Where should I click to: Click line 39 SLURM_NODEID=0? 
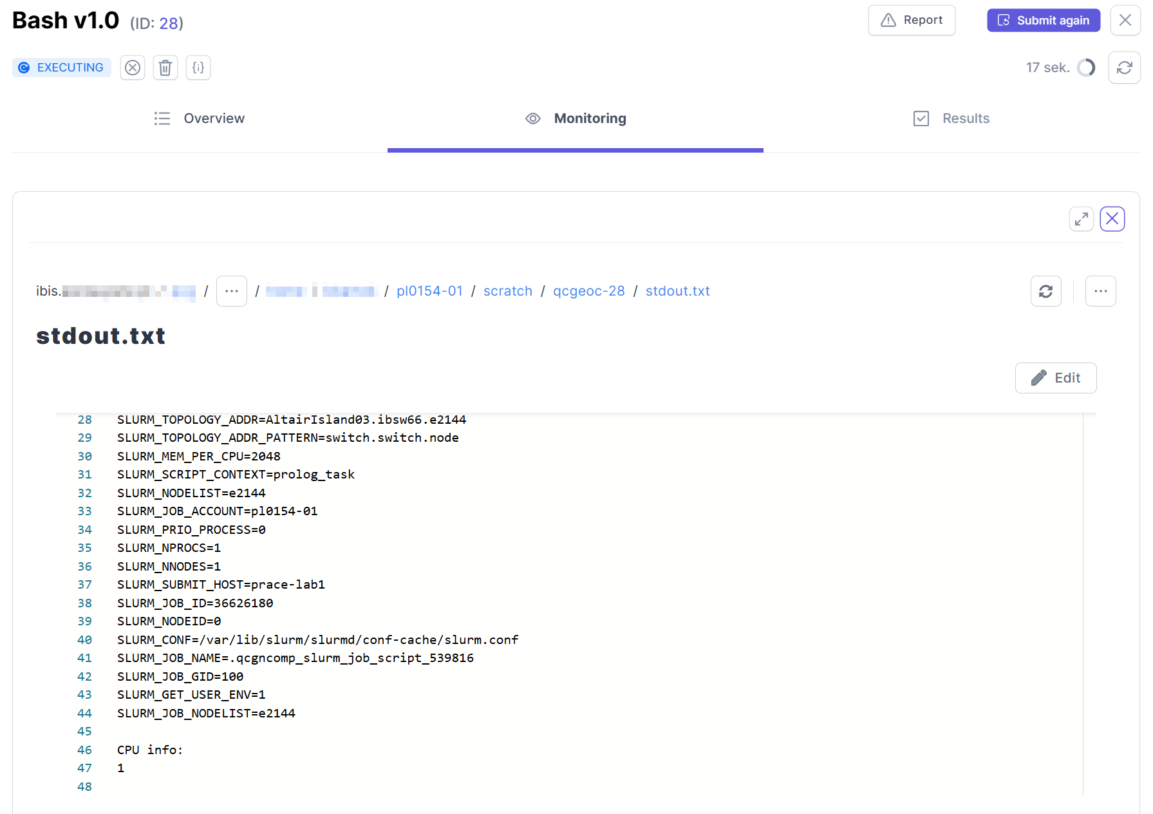169,621
